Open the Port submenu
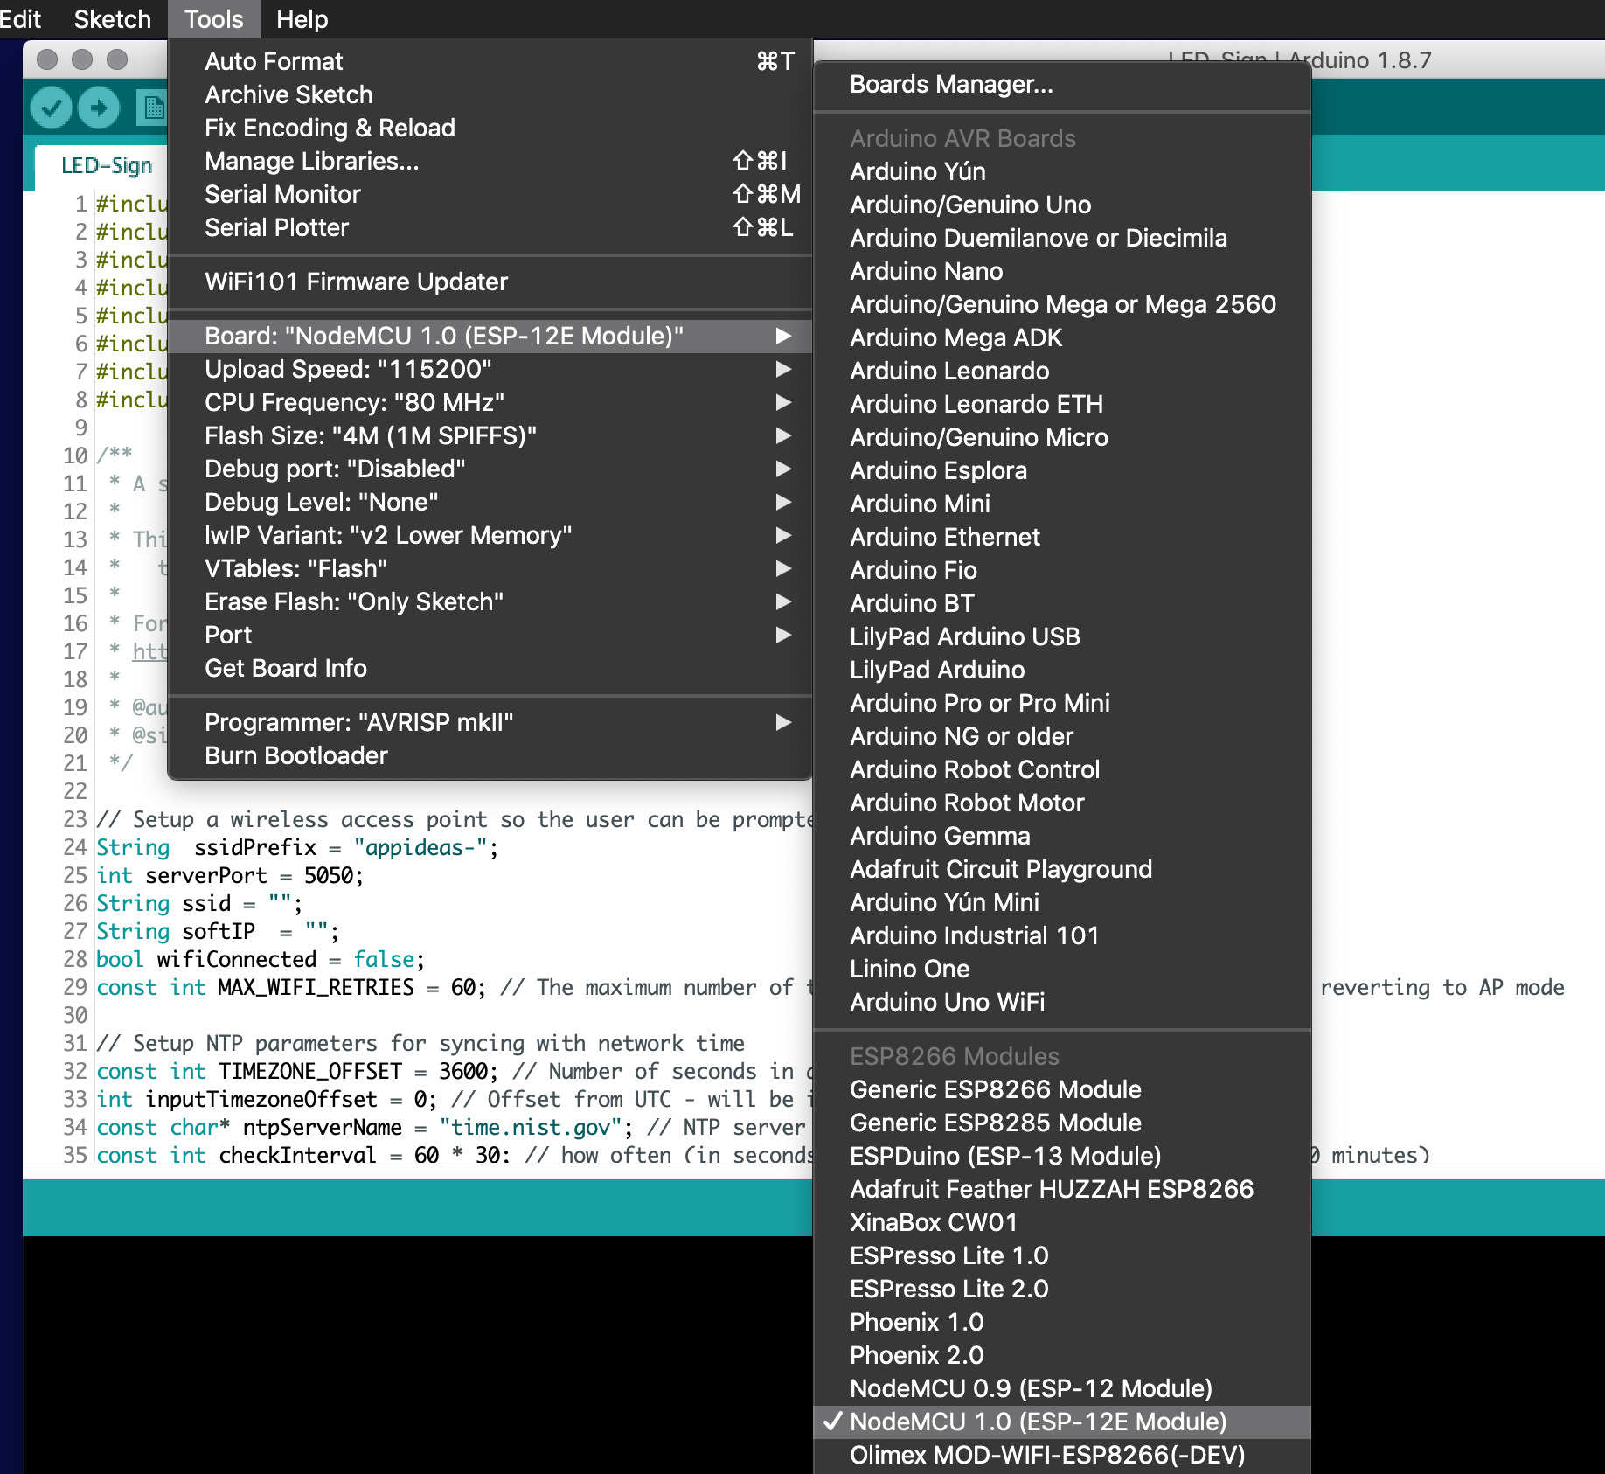This screenshot has width=1605, height=1474. (x=228, y=635)
